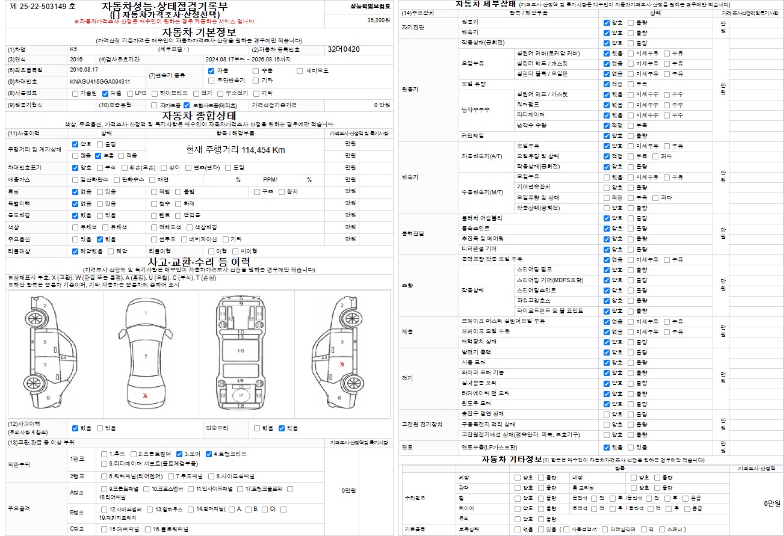Toggle 양호 for 배력장치 상태
The width and height of the screenshot is (783, 536).
[x=607, y=342]
